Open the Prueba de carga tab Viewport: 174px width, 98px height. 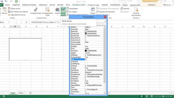[94, 5]
